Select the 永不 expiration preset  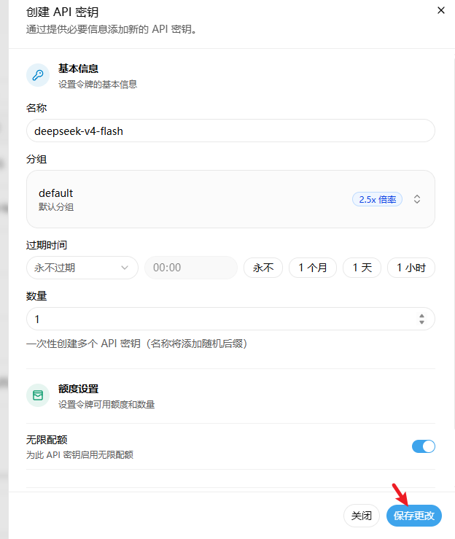263,268
